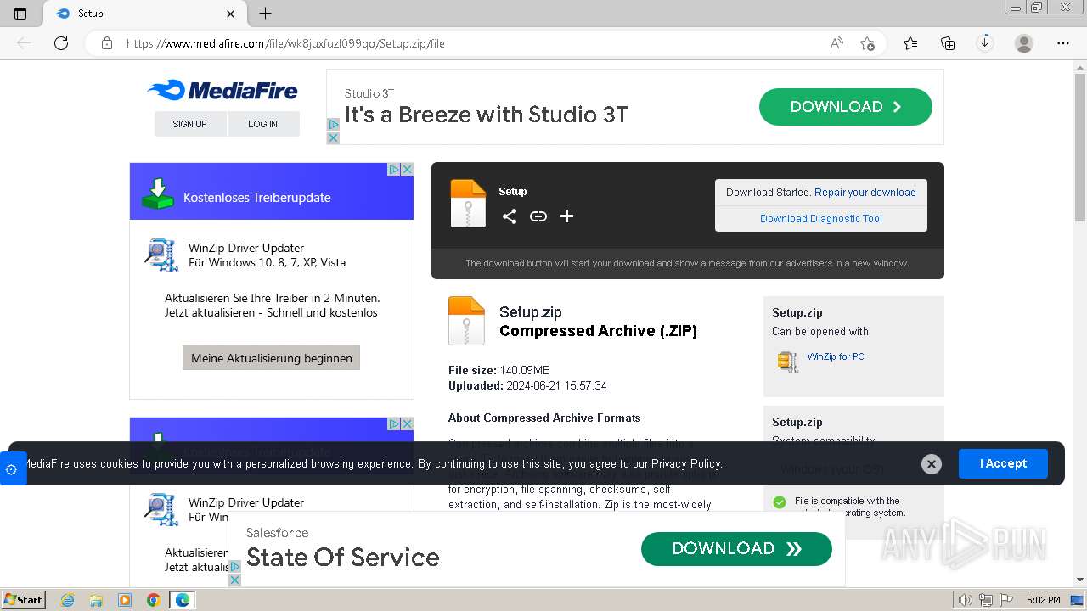Close the Salesforce ad with X

point(235,580)
